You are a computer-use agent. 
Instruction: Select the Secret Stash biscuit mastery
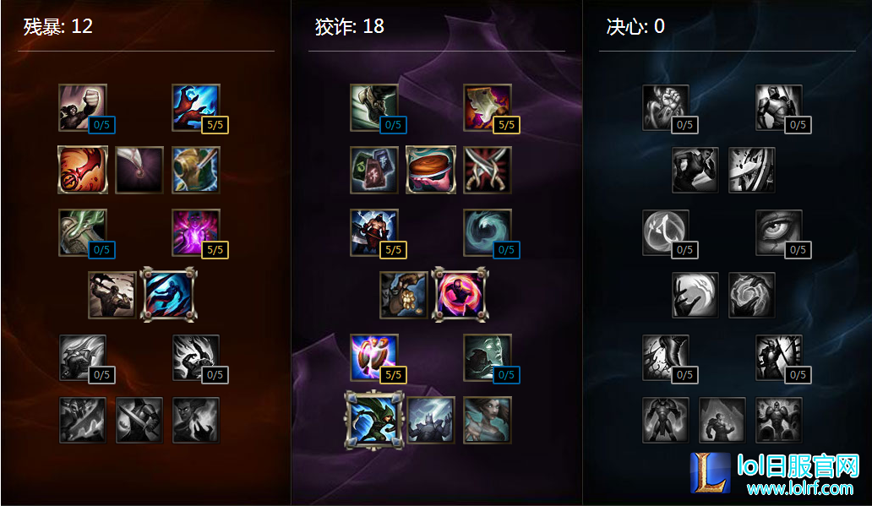coord(431,170)
